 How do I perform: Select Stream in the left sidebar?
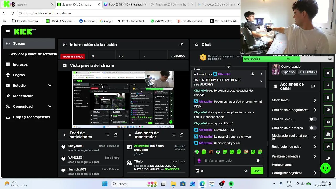[29, 43]
